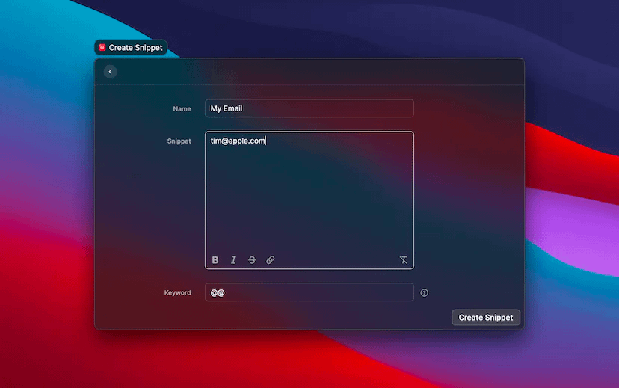This screenshot has height=388, width=619.
Task: Click the Name field label
Action: 182,109
